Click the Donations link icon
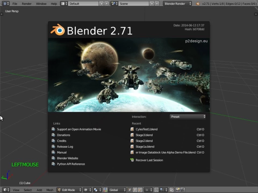258x193 pixels. [53, 135]
